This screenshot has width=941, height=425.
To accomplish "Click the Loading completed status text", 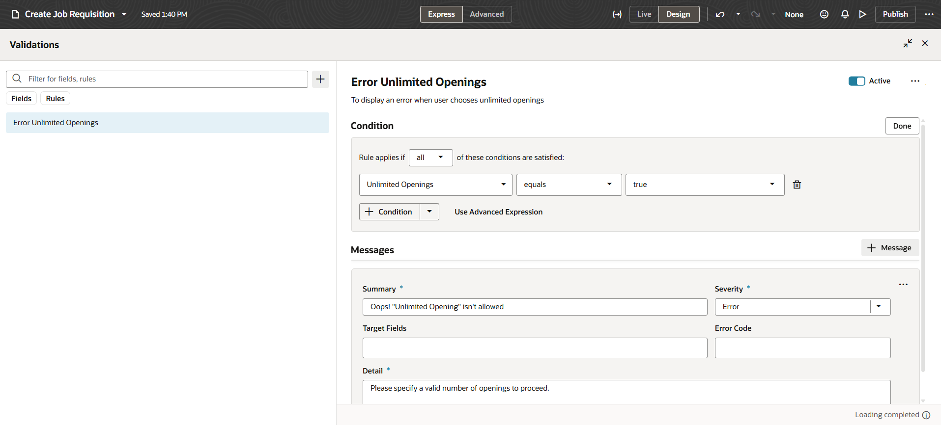I will [x=887, y=415].
